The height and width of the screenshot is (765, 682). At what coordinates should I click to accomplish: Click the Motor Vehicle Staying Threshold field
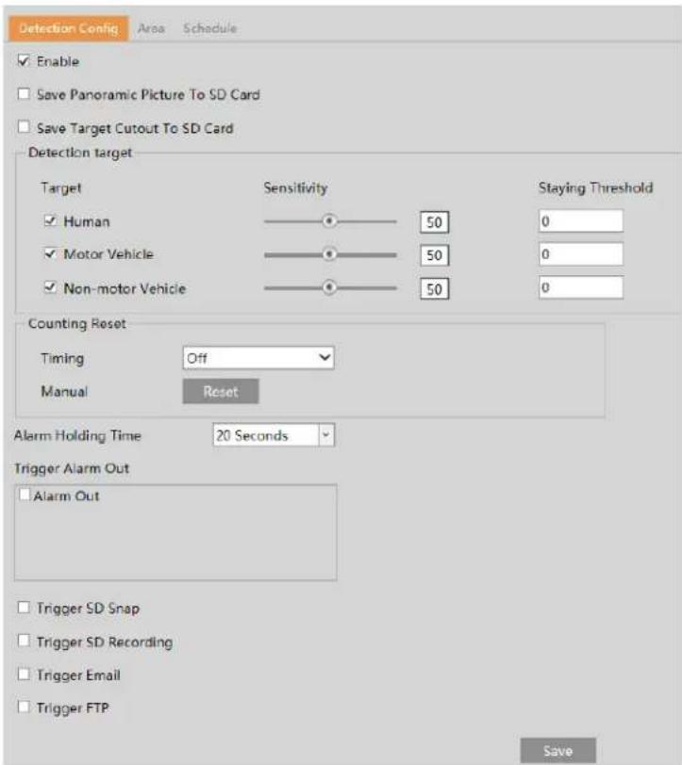(581, 254)
